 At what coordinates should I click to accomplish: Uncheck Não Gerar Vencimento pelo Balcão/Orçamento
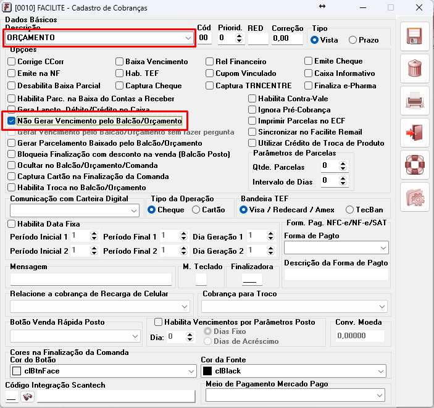[11, 121]
